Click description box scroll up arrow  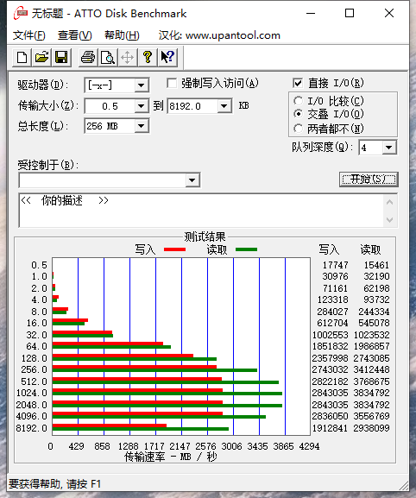(390, 202)
